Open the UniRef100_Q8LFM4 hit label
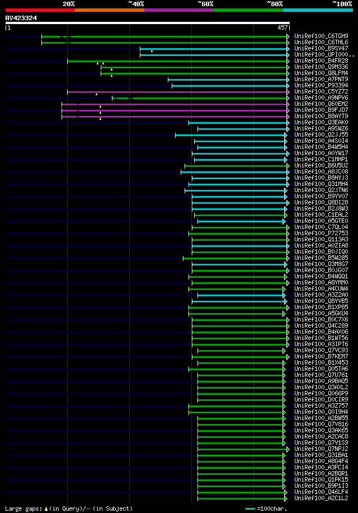Screen dimensions: 358x513 pos(321,73)
